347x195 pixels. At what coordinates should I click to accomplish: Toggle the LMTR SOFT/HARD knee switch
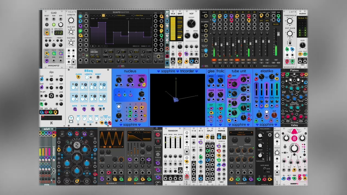[x=290, y=43]
